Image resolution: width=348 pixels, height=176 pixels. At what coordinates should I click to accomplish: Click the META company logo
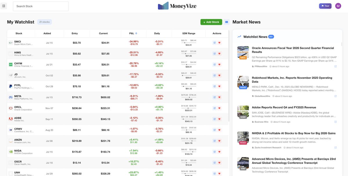coord(11,97)
